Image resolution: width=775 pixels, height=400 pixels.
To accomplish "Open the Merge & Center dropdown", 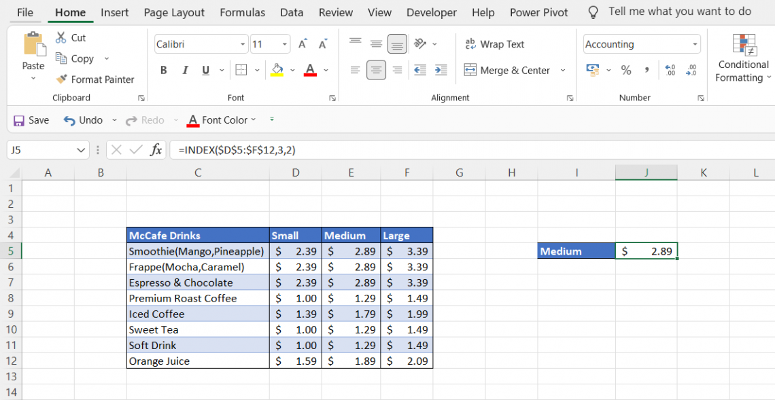I will coord(562,70).
